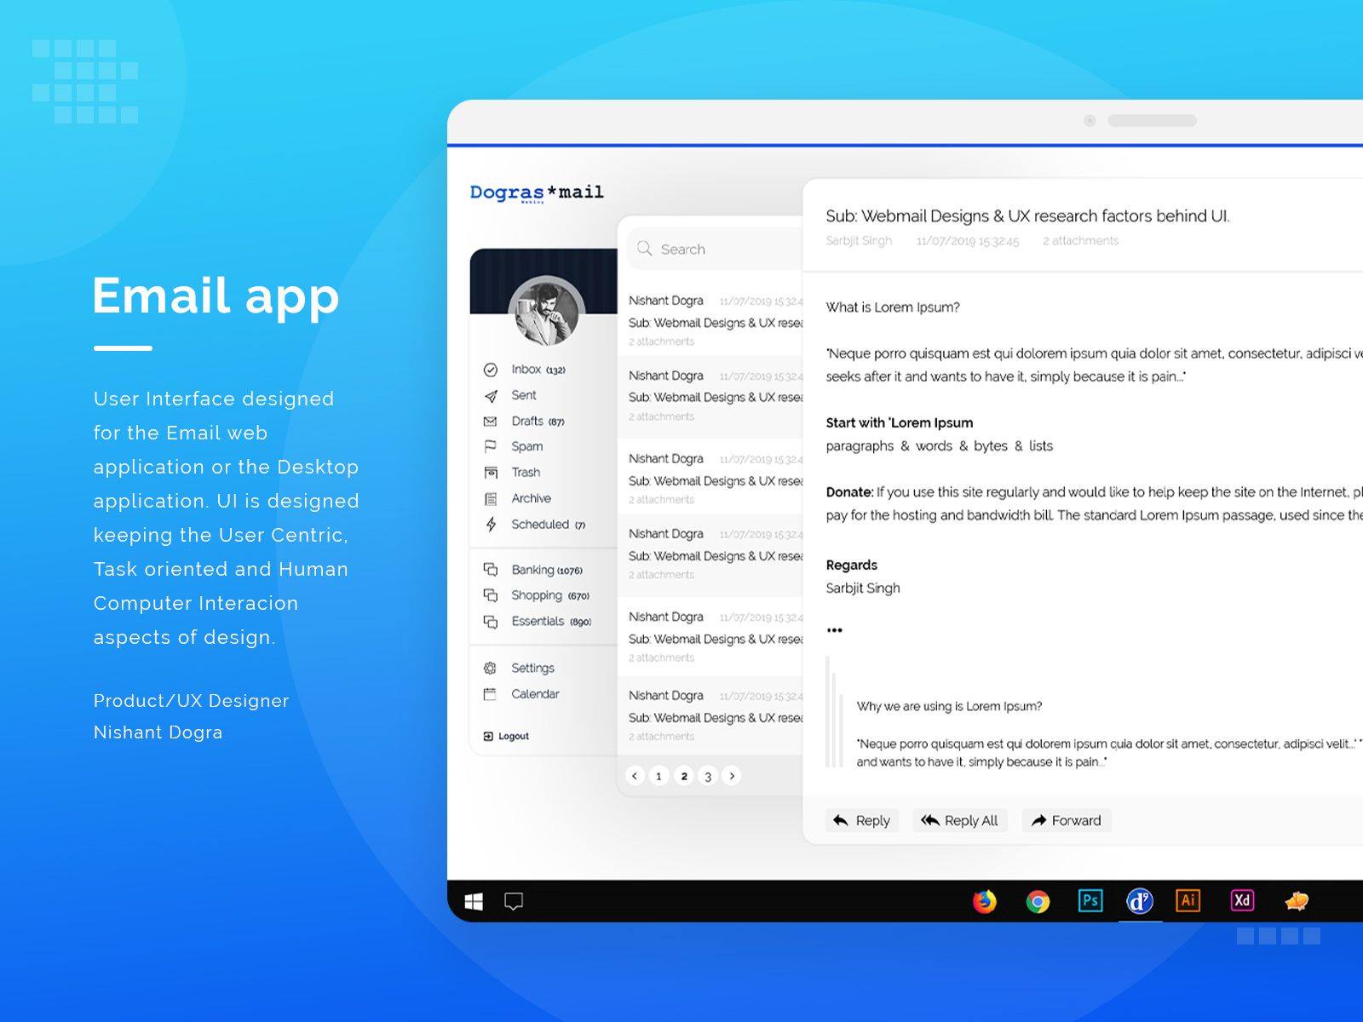Viewport: 1363px width, 1022px height.
Task: Click the 'What is Lorem Ipsum?' line
Action: (x=893, y=307)
